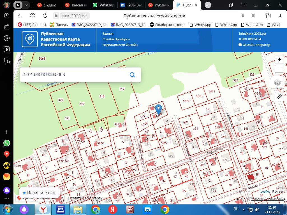Open Условия использования link
The width and height of the screenshot is (287, 215).
tap(268, 199)
